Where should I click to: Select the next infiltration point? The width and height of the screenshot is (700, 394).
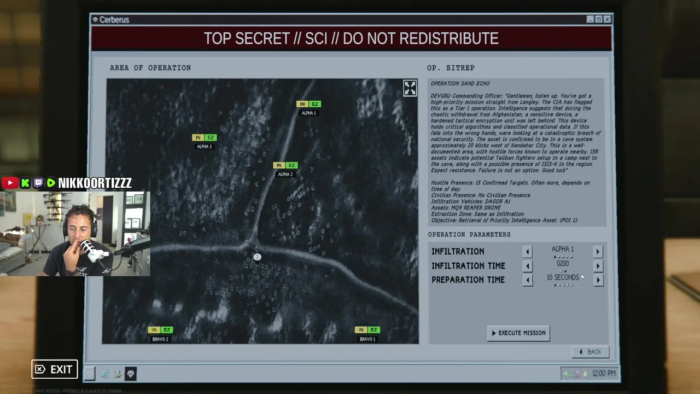tap(597, 251)
